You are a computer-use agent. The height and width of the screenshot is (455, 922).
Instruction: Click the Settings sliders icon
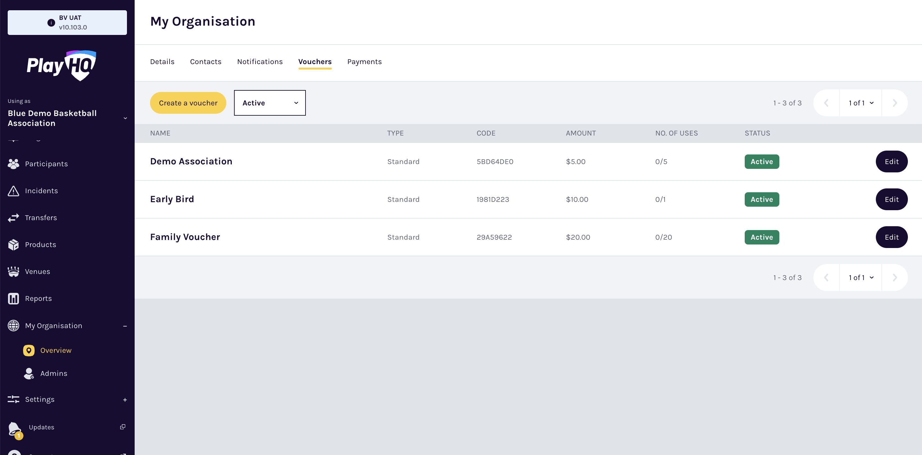13,399
